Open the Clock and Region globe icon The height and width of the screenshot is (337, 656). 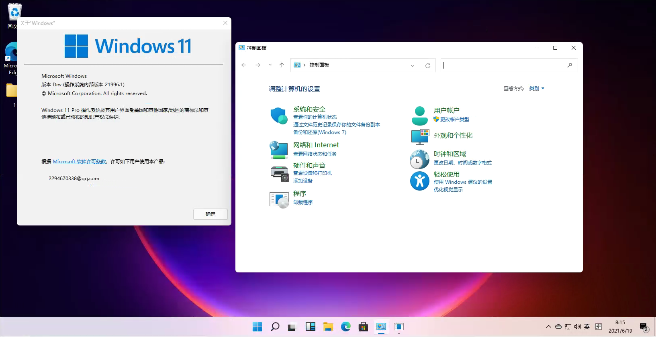point(420,159)
